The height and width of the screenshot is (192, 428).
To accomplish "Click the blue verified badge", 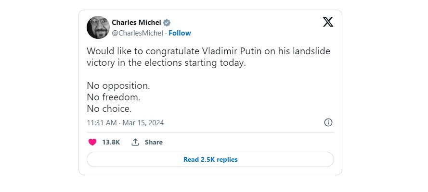I will tap(167, 23).
